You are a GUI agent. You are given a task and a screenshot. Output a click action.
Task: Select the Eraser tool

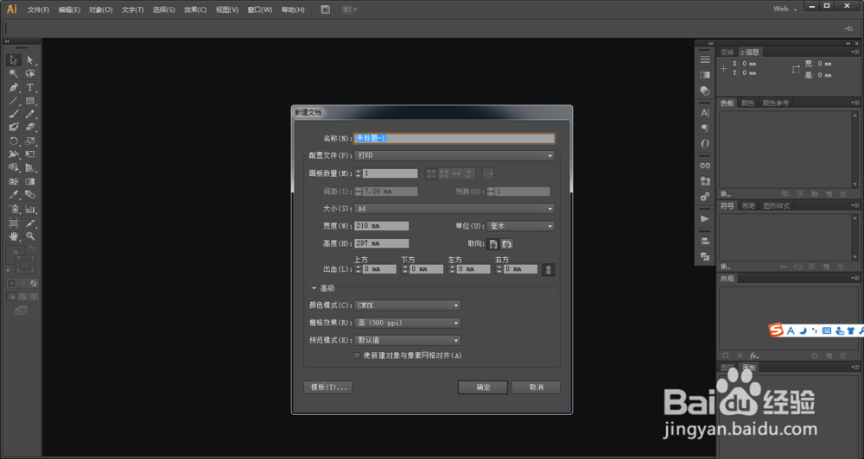click(x=30, y=127)
